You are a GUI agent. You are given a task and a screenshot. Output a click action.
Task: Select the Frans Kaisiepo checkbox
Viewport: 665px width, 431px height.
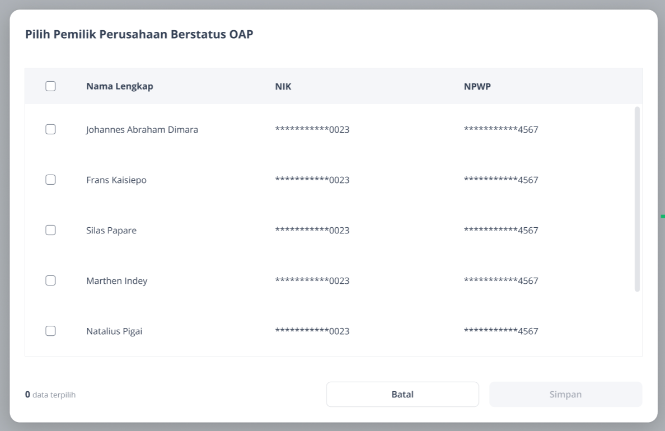click(x=50, y=180)
